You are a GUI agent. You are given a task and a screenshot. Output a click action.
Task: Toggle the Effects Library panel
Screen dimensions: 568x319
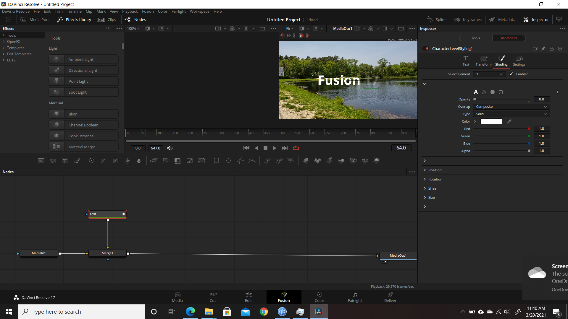[x=74, y=19]
